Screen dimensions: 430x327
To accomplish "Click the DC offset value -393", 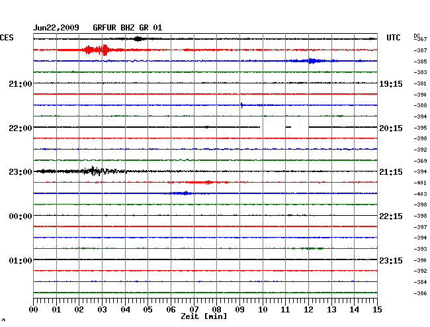I will 420,249.
